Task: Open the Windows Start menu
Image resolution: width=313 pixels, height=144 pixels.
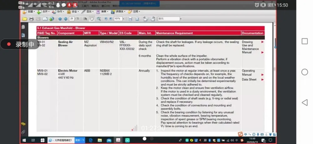Action: click(24, 140)
